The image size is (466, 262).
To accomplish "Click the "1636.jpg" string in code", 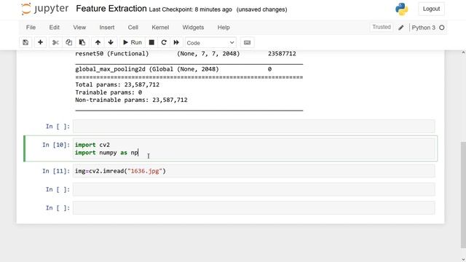I will click(x=145, y=171).
